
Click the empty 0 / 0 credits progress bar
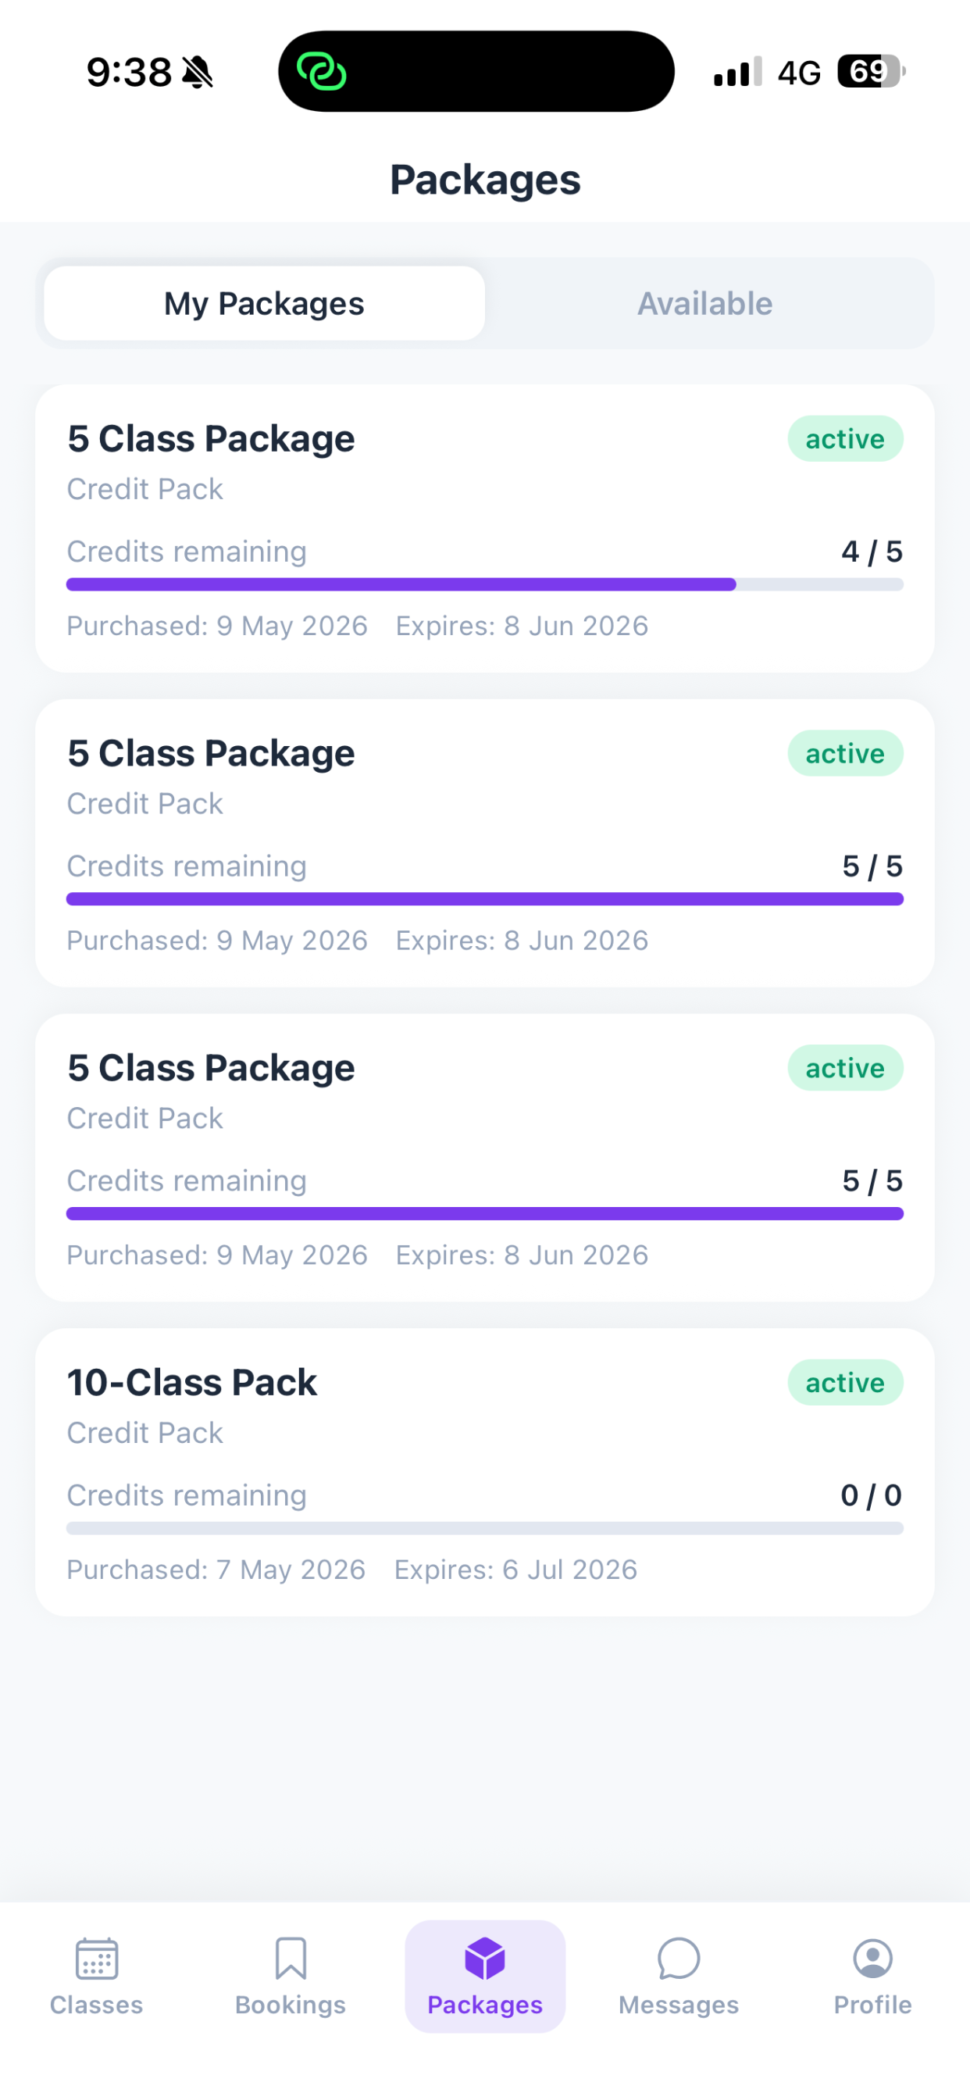[x=485, y=1529]
